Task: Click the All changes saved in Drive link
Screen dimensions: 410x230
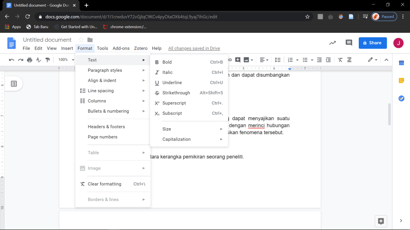Action: tap(194, 48)
